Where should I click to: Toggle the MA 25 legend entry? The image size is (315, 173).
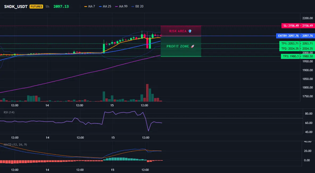105,6
